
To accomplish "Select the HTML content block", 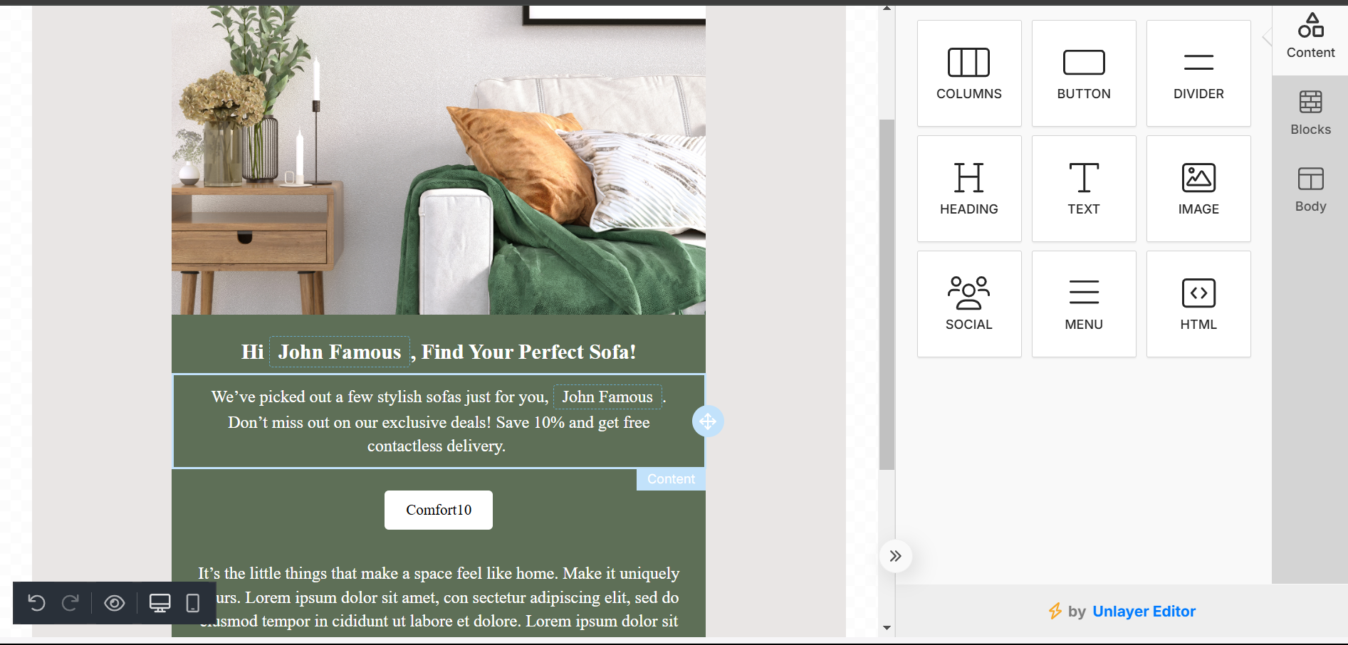I will point(1198,304).
